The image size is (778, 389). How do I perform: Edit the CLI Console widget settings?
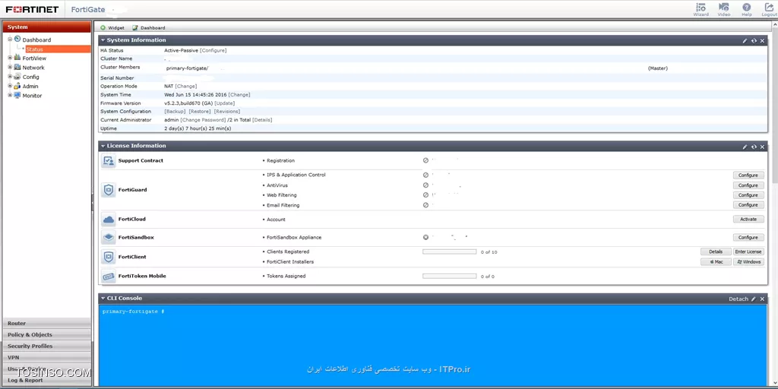[x=753, y=299]
